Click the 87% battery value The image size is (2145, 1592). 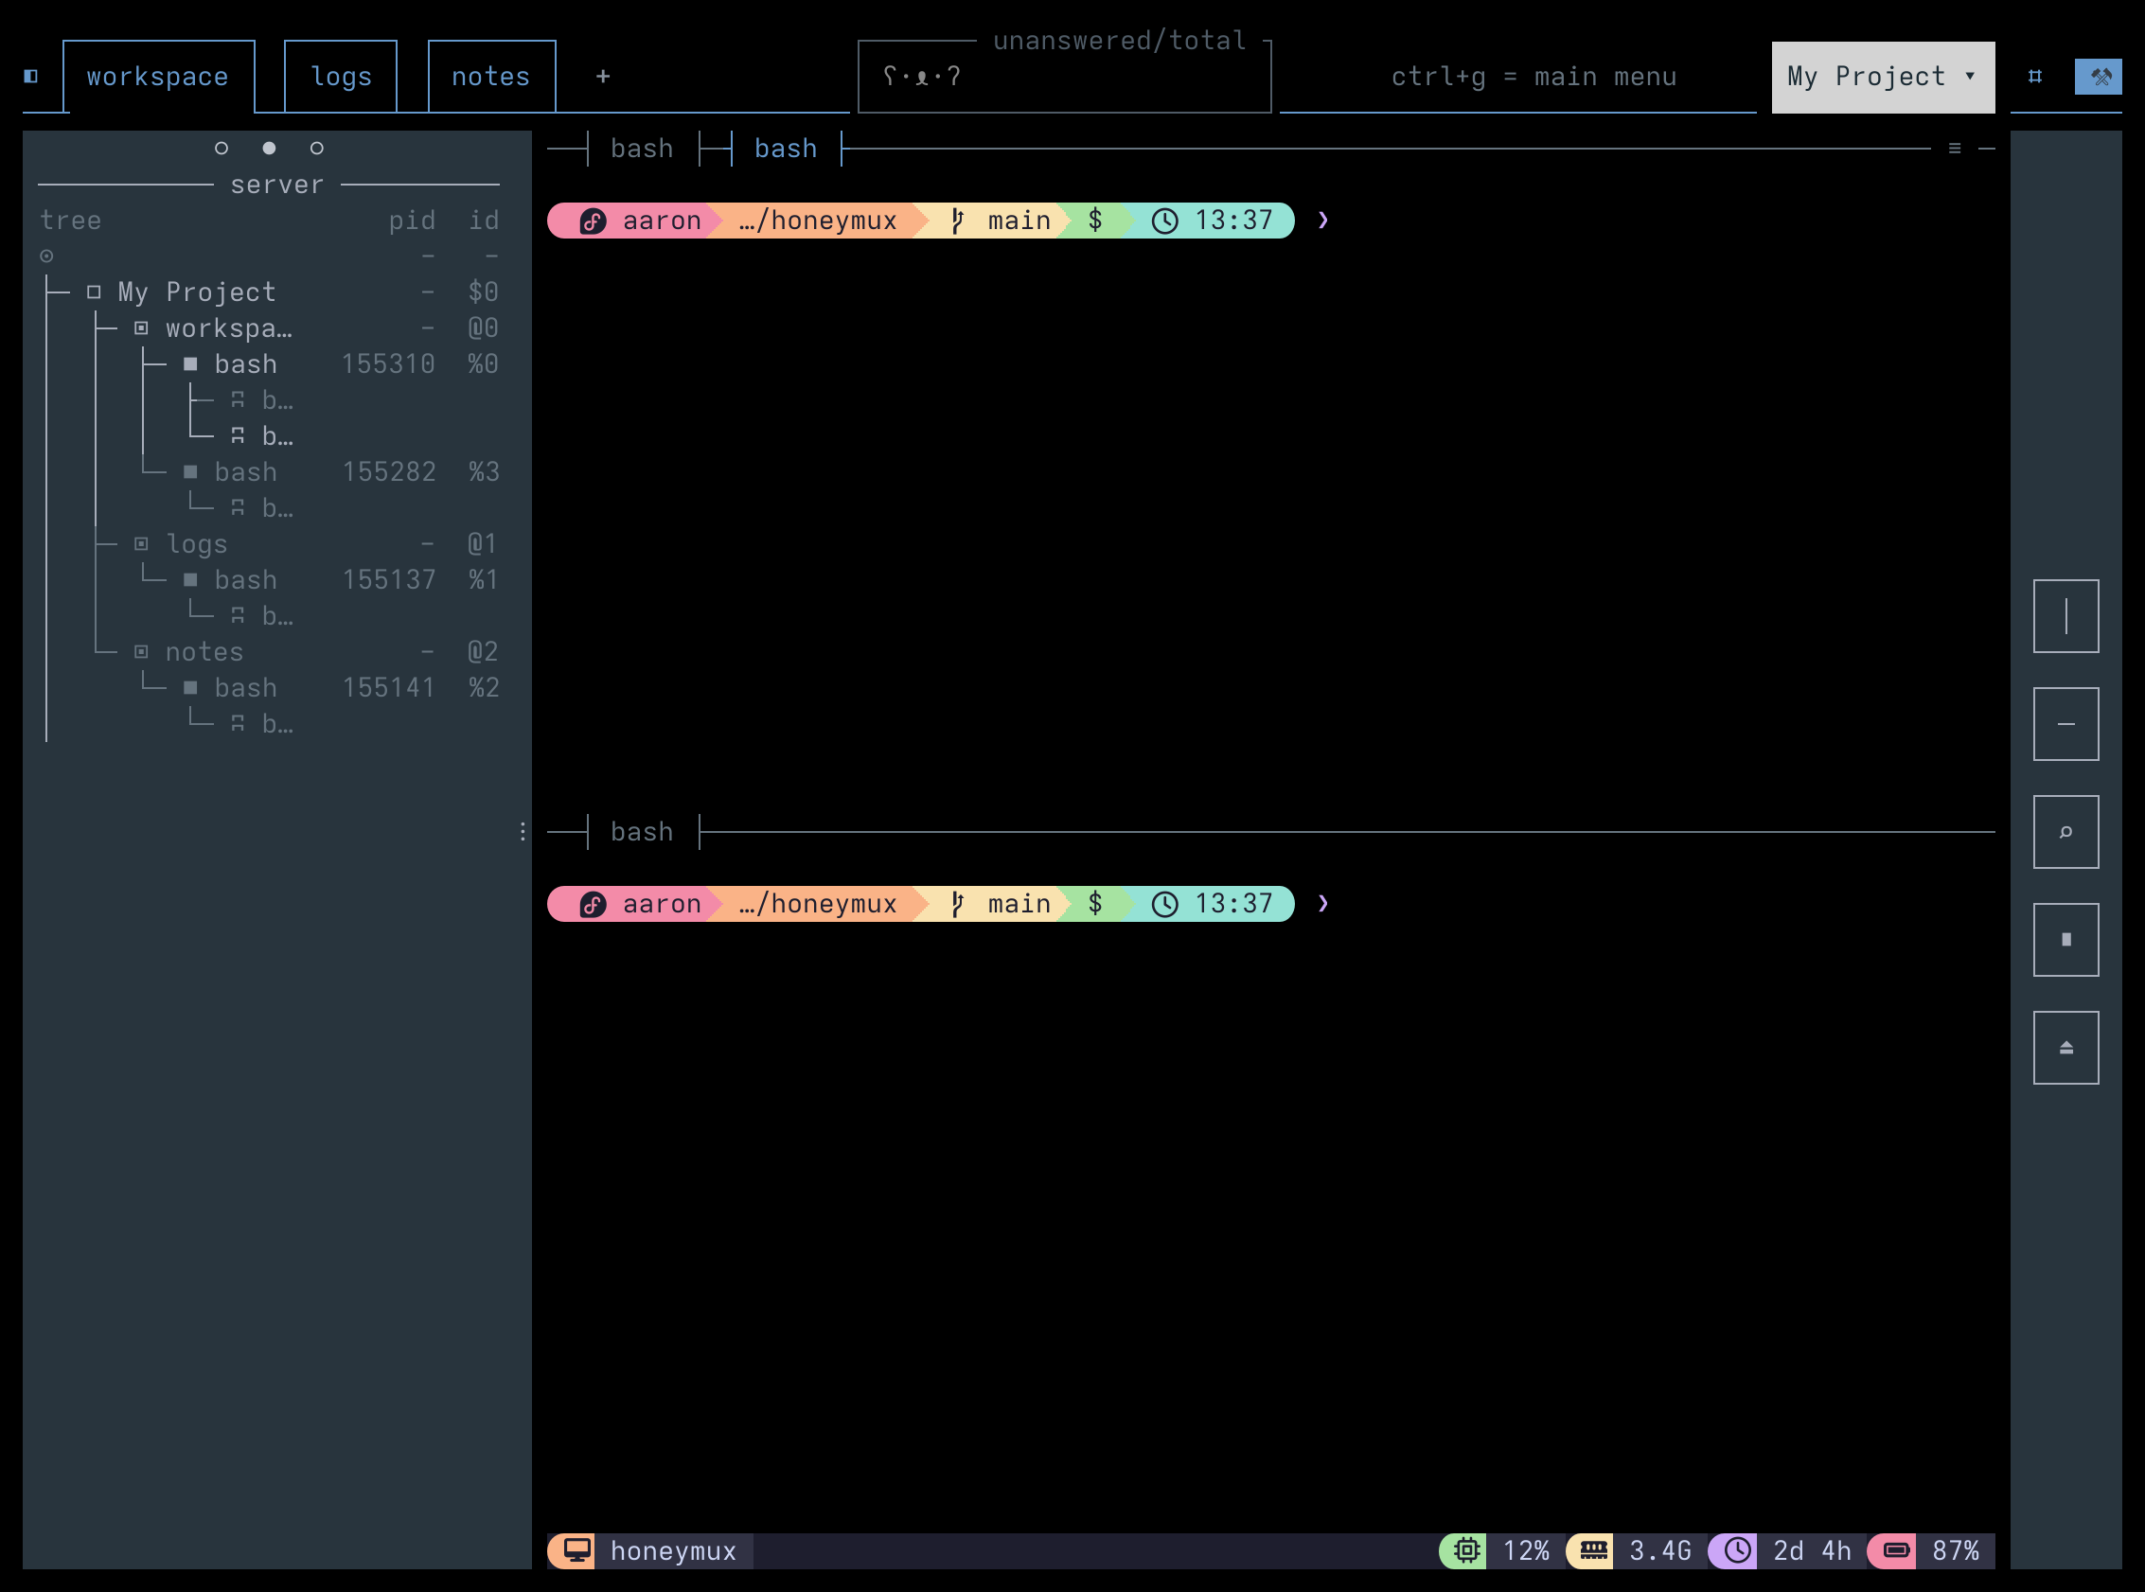click(1956, 1550)
